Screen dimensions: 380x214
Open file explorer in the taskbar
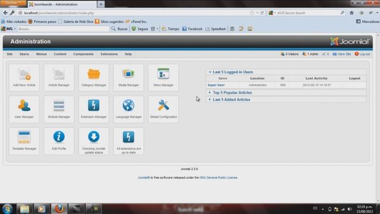(24, 209)
